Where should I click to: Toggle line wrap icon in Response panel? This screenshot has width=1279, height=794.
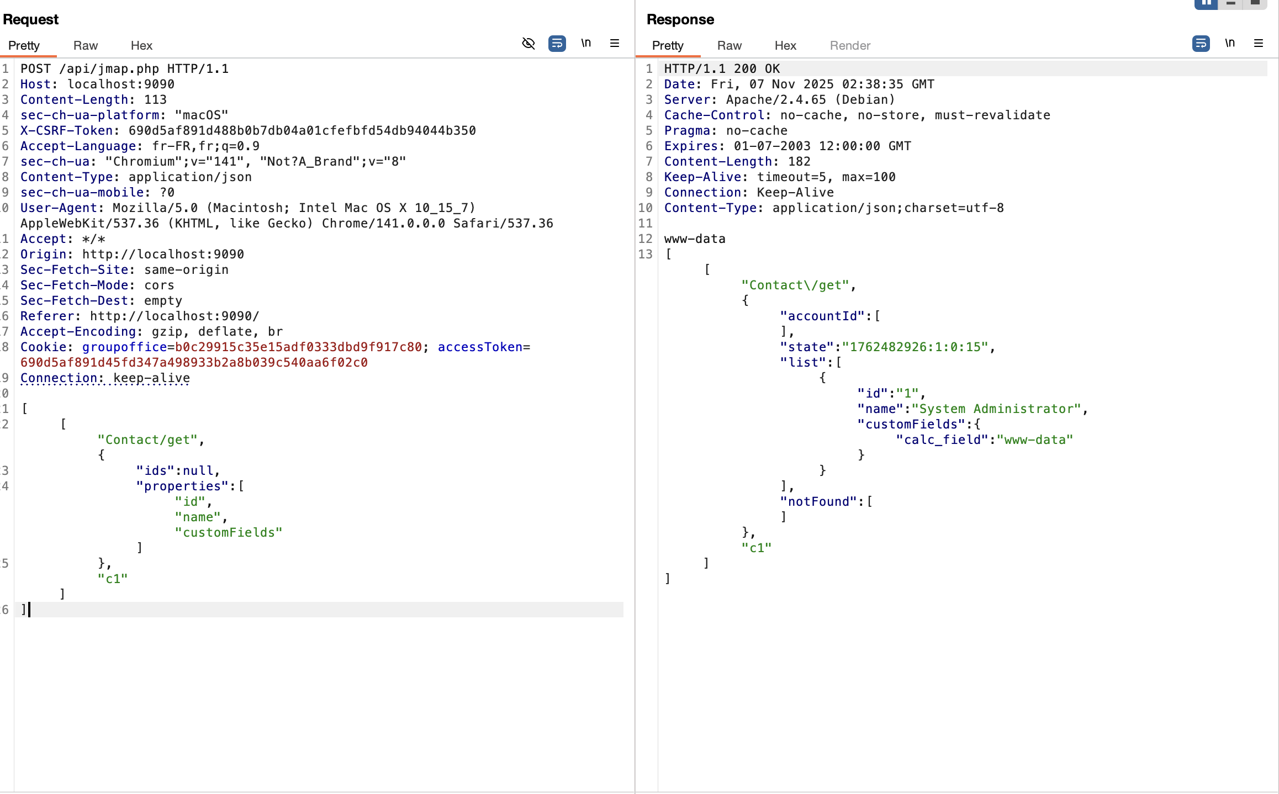tap(1201, 43)
